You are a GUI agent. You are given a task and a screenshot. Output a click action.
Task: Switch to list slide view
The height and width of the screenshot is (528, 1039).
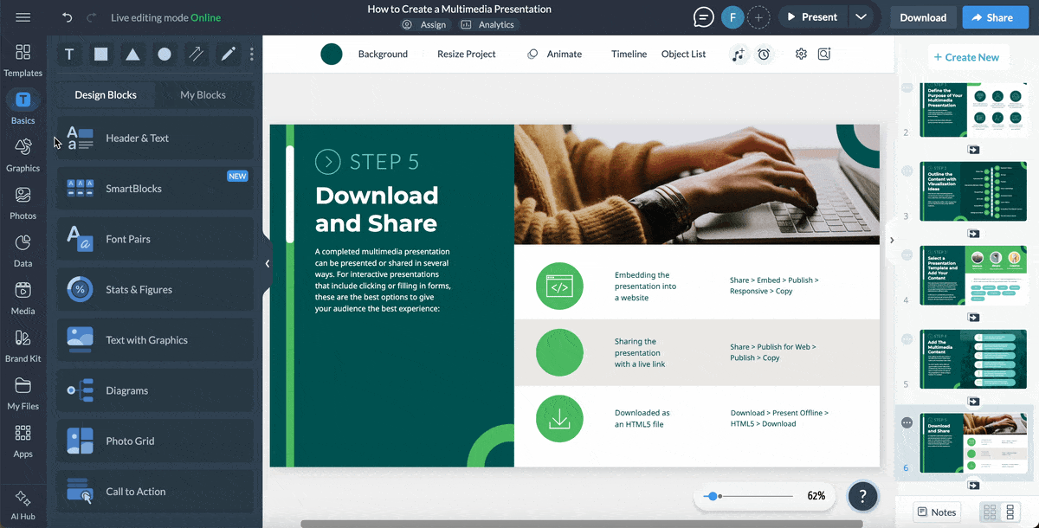1010,512
